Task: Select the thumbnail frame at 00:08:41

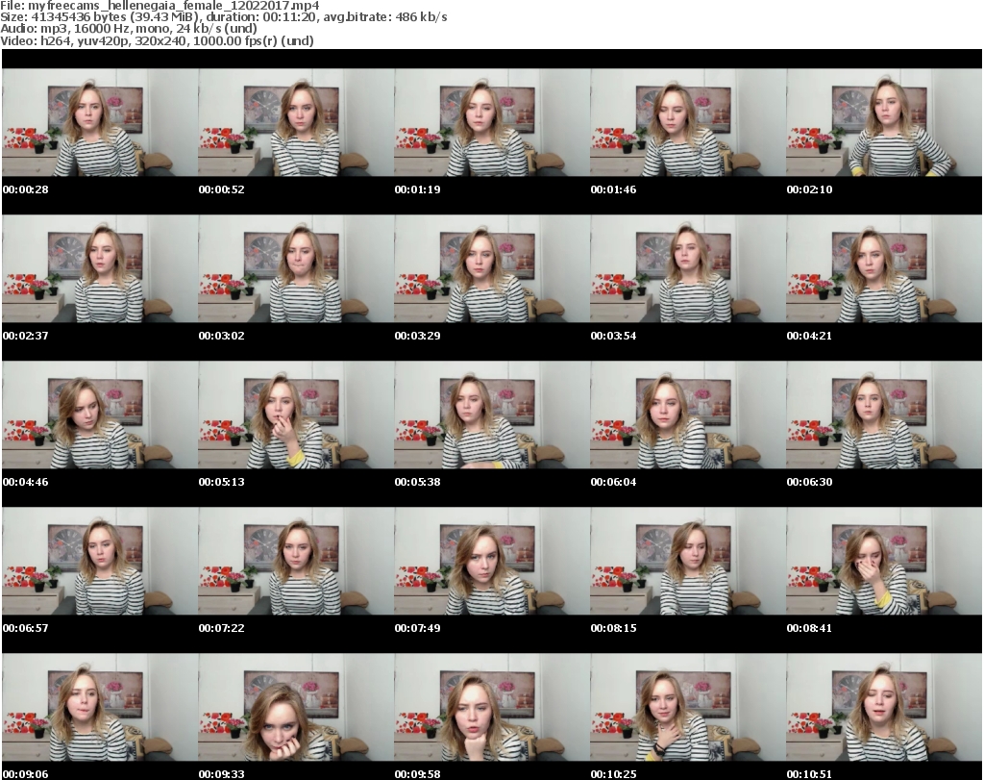Action: [x=884, y=561]
